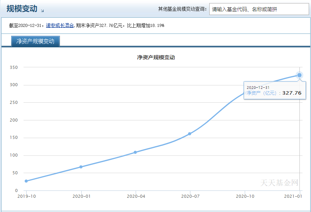This screenshot has height=212, width=311.
Task: Focus the fund code search input field
Action: pos(259,9)
